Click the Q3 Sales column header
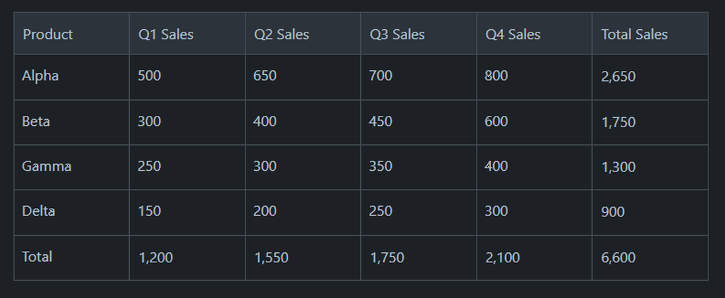Image resolution: width=725 pixels, height=298 pixels. 397,34
